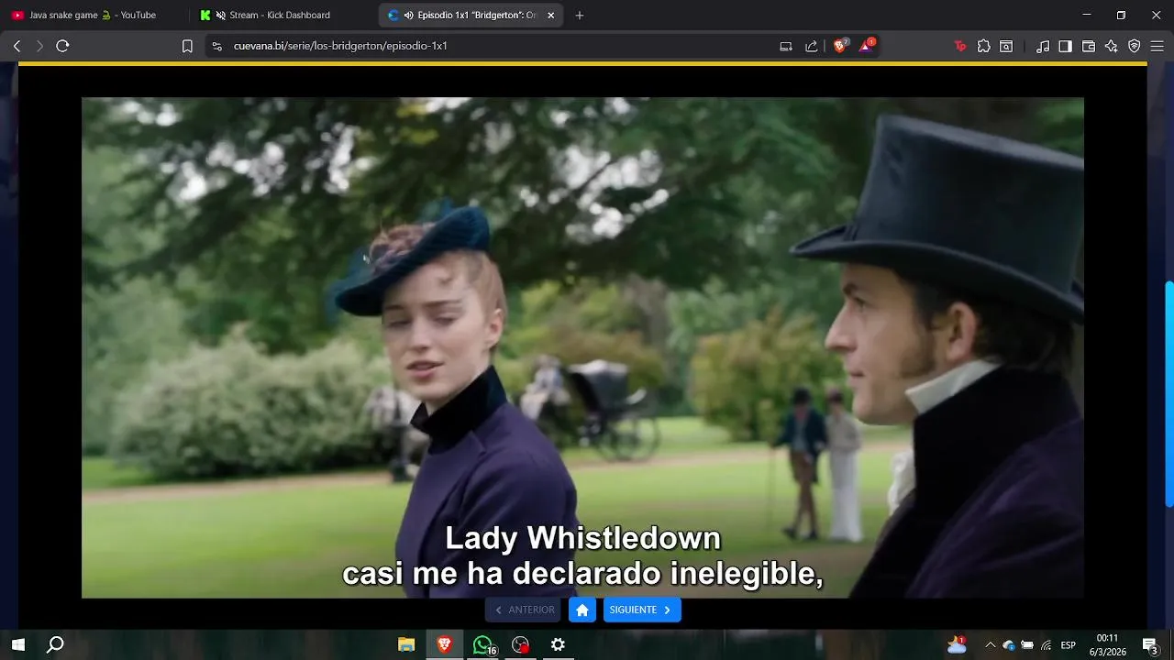Switch to the Java snake game YouTube tab
This screenshot has height=660, width=1174.
click(x=95, y=15)
